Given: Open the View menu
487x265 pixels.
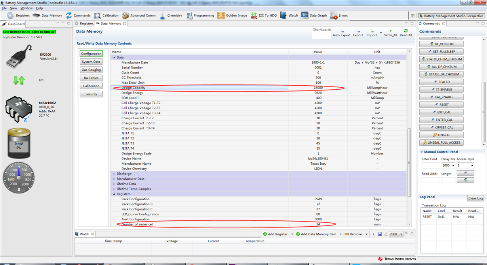Looking at the screenshot, I should click(x=13, y=8).
